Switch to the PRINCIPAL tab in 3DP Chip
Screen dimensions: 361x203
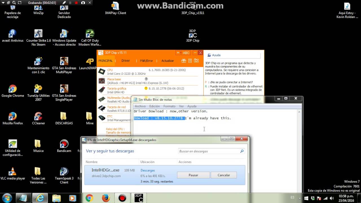point(105,61)
